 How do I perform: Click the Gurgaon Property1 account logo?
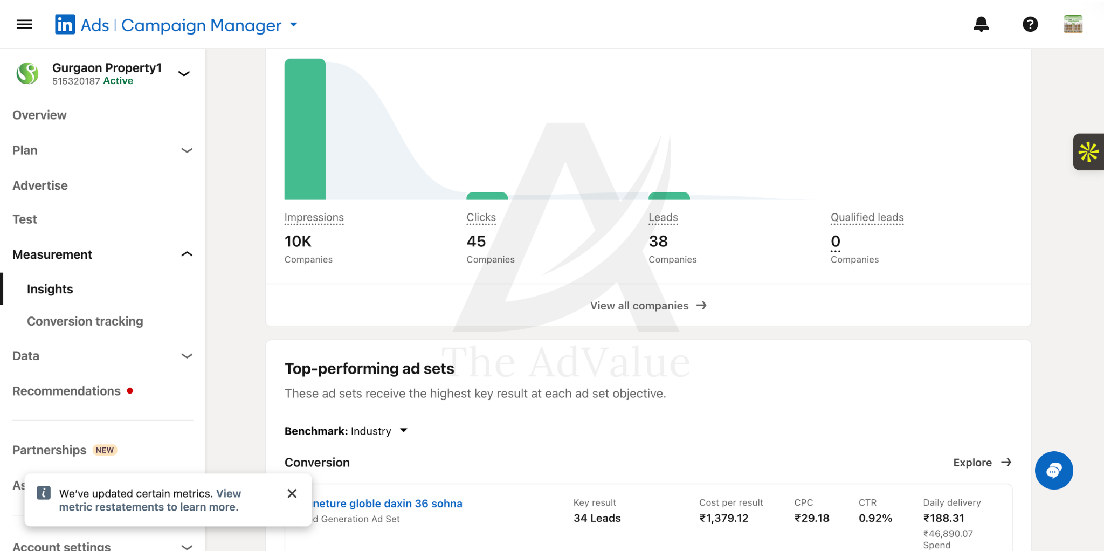pyautogui.click(x=27, y=73)
